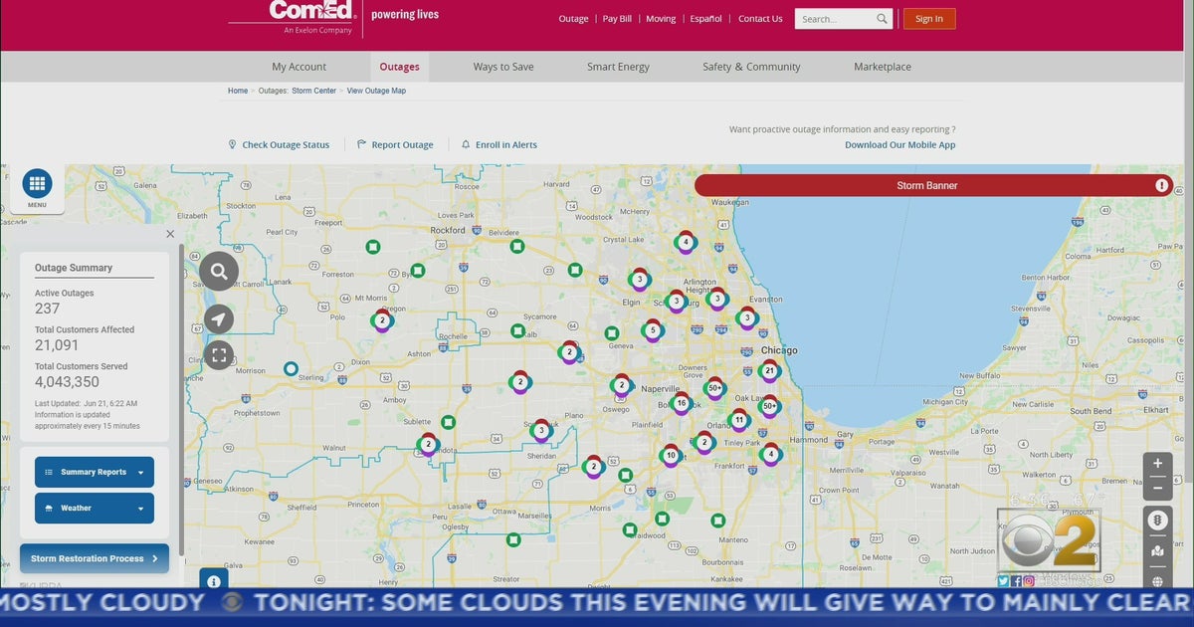Screen dimensions: 1194x627
Task: Open the Contact Us link
Action: tap(760, 19)
